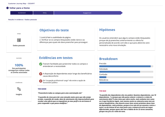165x117 pixels.
Task: Click the Os usuários entendem hypothesis paragraph
Action: pos(125,42)
